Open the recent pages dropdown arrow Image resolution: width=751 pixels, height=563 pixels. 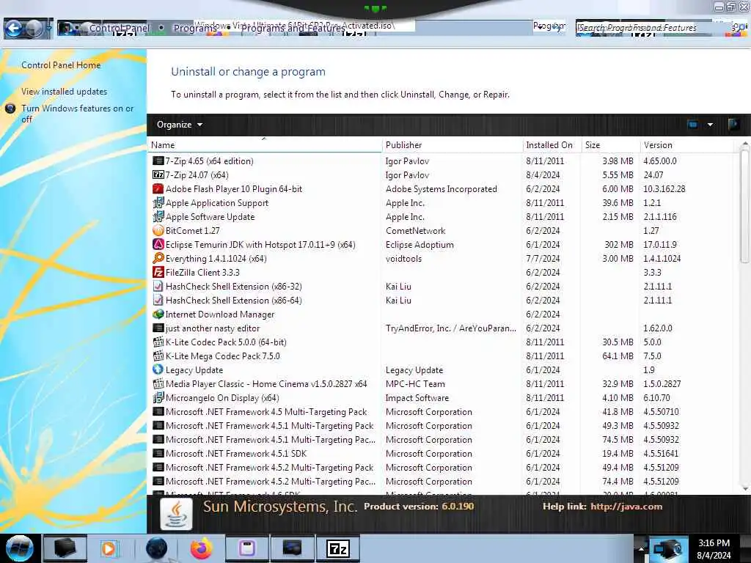[49, 29]
